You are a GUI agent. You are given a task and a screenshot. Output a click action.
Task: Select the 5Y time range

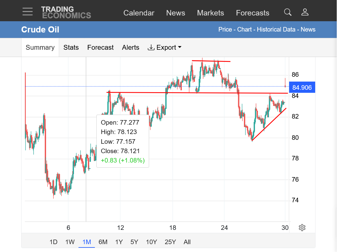click(134, 242)
